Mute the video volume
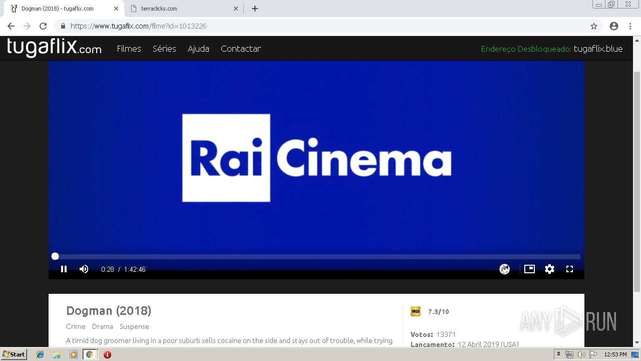The width and height of the screenshot is (641, 361). (84, 269)
